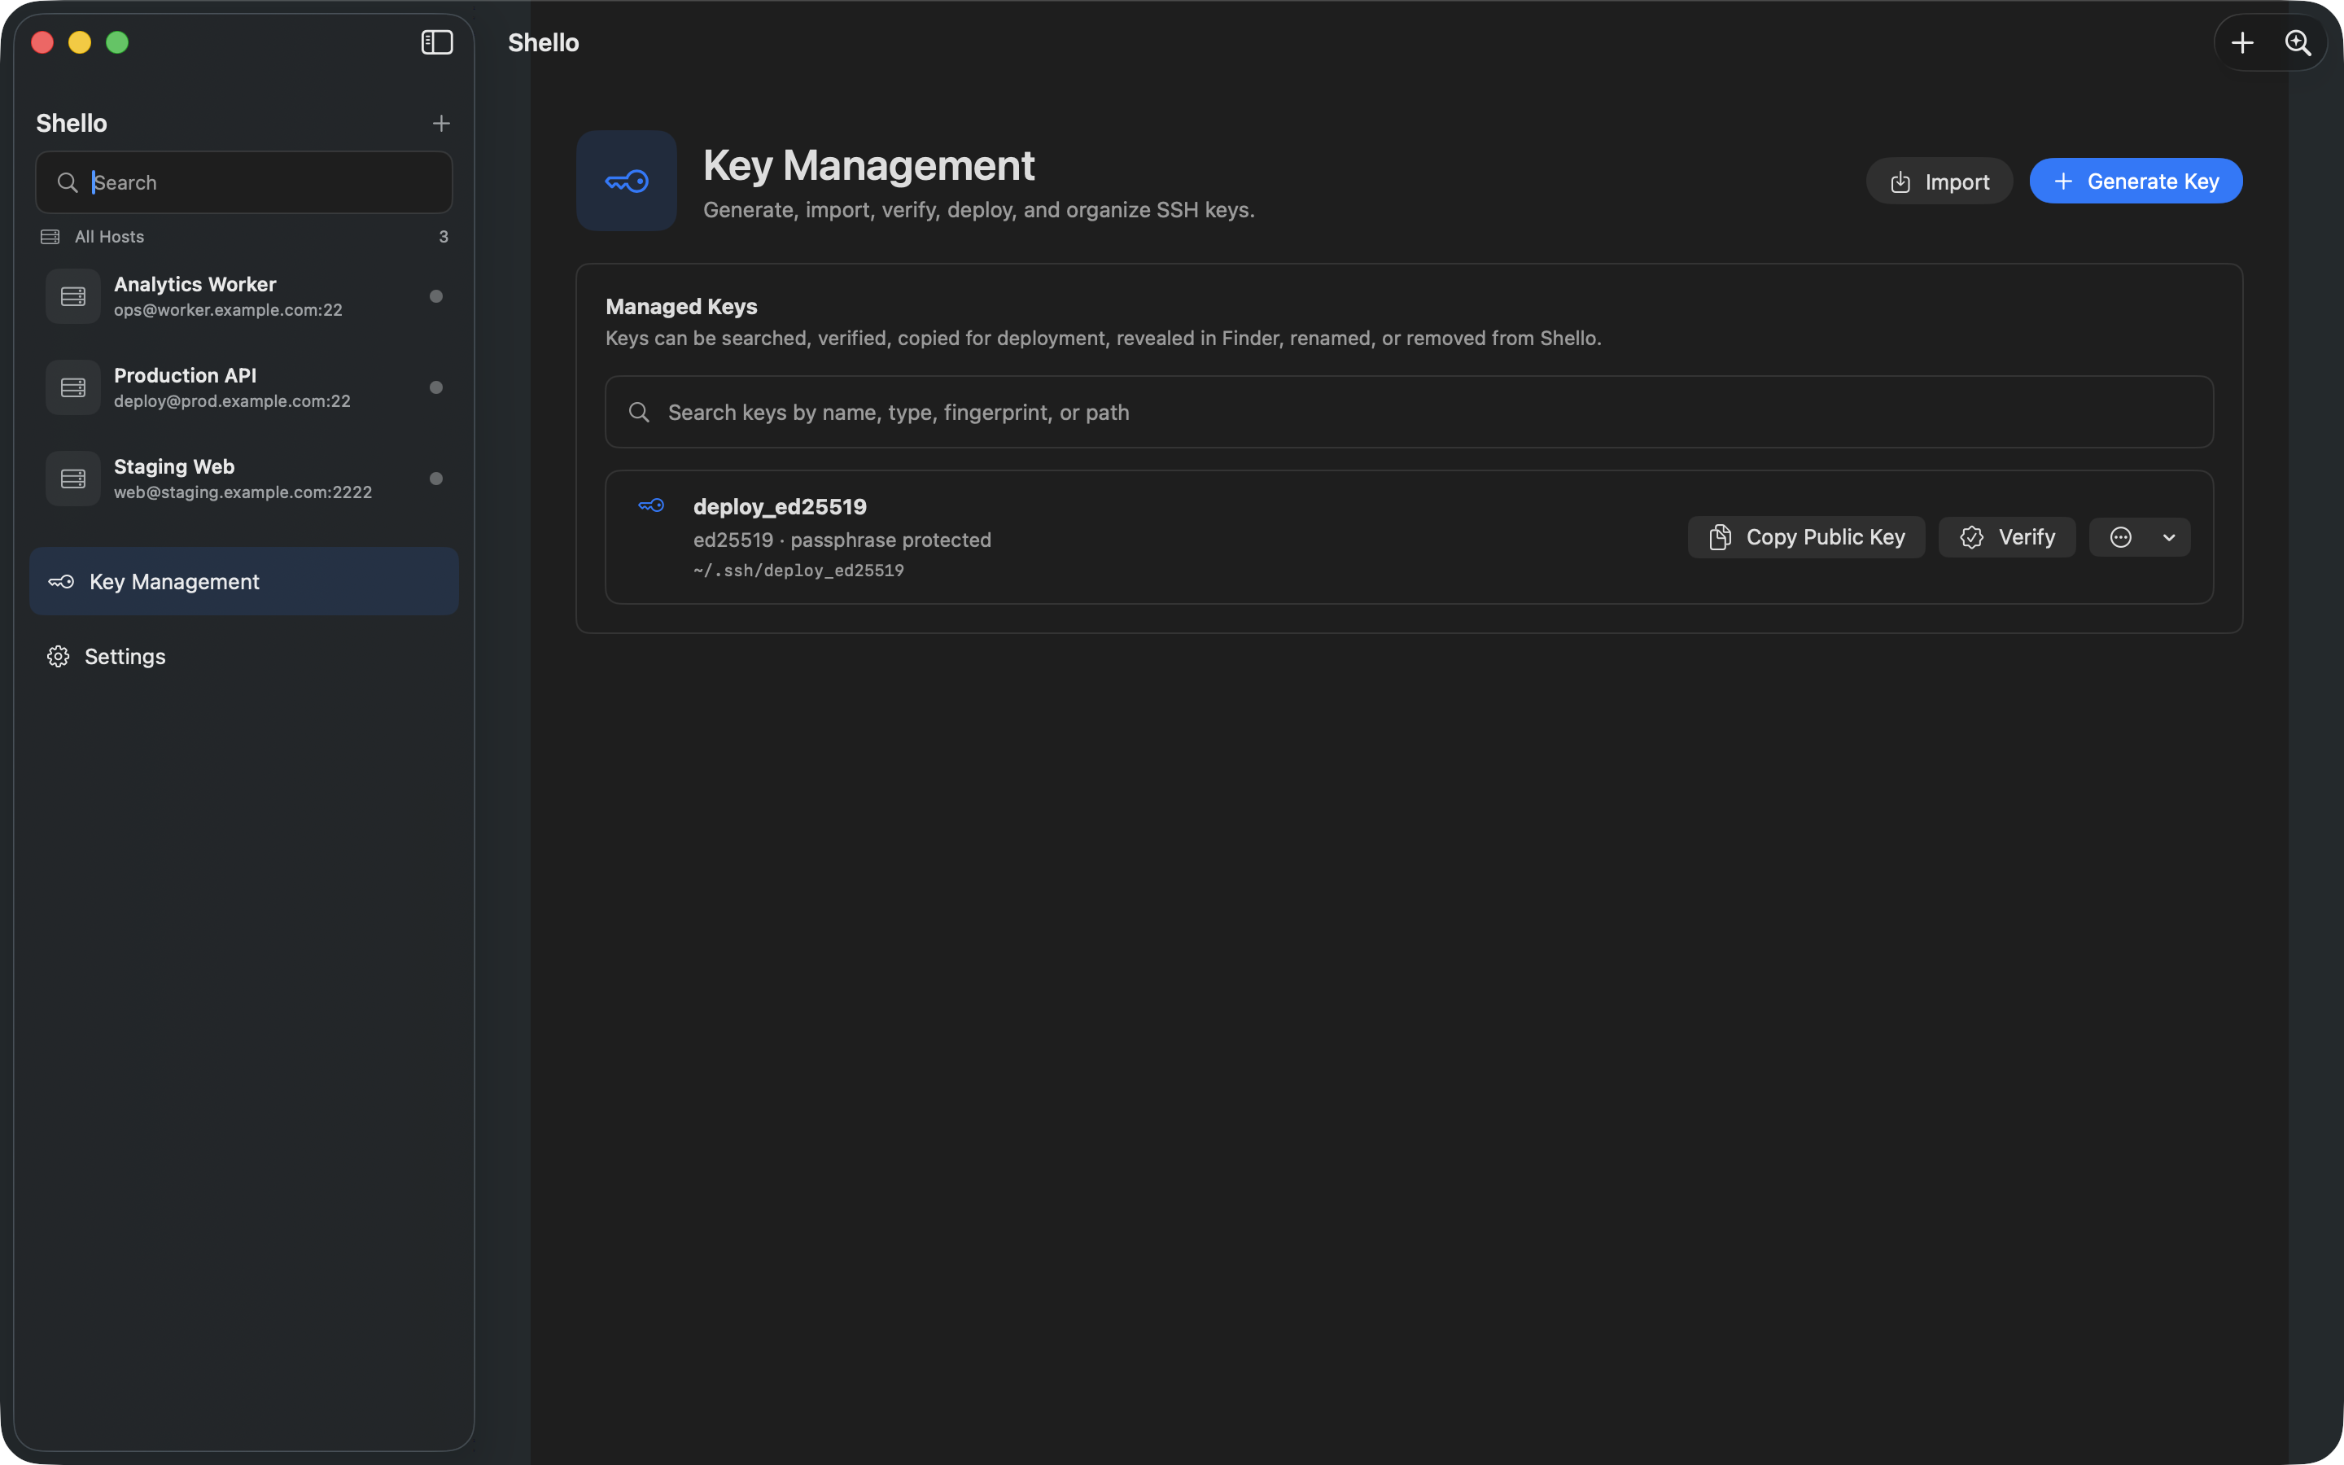Click ops@worker.example.com:22 address text
The image size is (2344, 1465).
coord(228,310)
